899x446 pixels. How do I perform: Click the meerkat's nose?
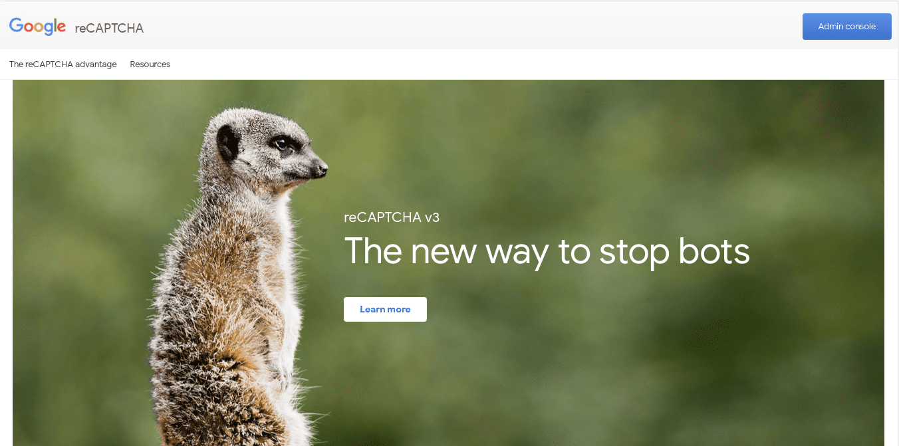[x=322, y=169]
